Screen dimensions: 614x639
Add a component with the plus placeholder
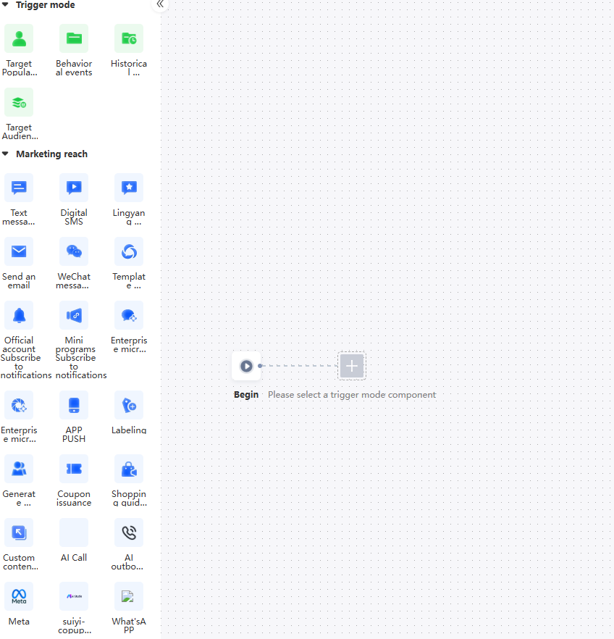352,366
